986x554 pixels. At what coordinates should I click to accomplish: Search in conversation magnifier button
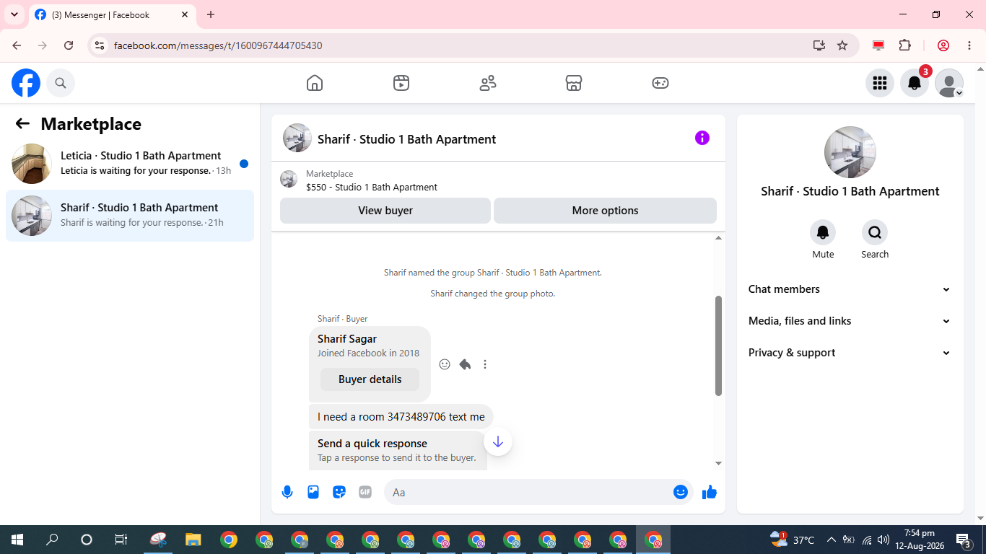click(x=875, y=232)
